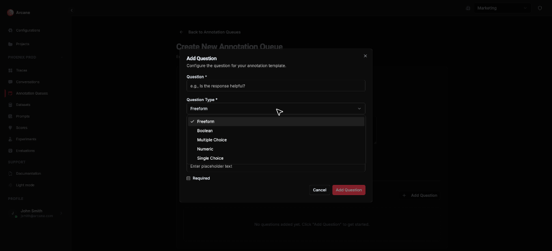This screenshot has height=251, width=552.
Task: Click the icon left of Marketing selector
Action: 468,8
